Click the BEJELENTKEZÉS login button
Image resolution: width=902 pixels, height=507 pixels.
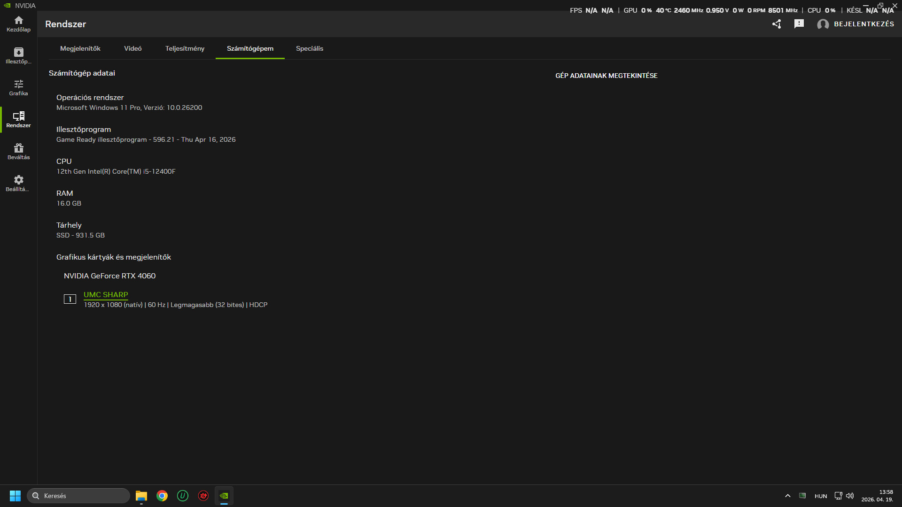pos(864,24)
